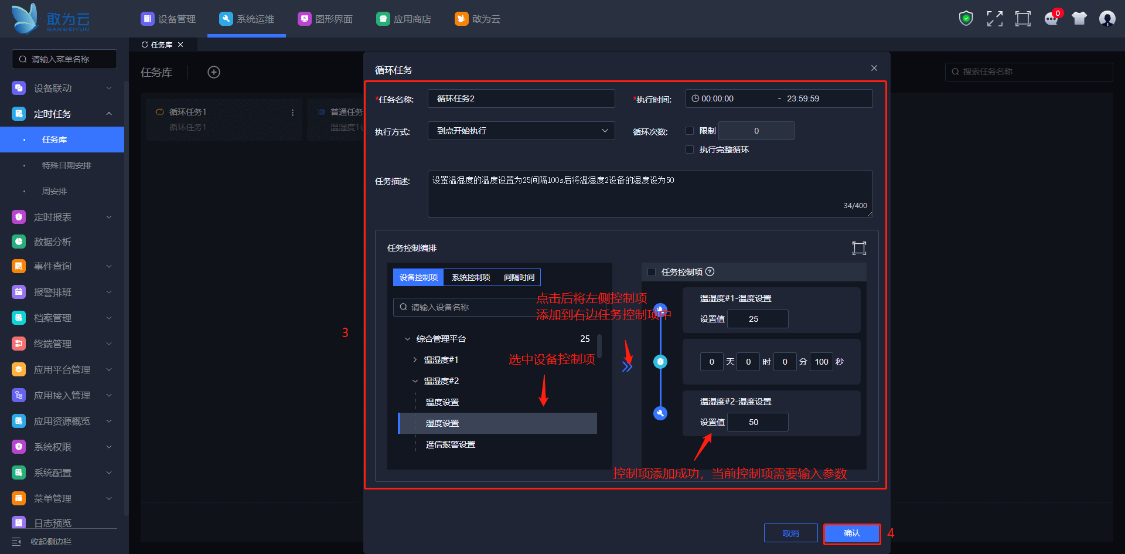Open the messages chat bubble icon

pos(1051,19)
